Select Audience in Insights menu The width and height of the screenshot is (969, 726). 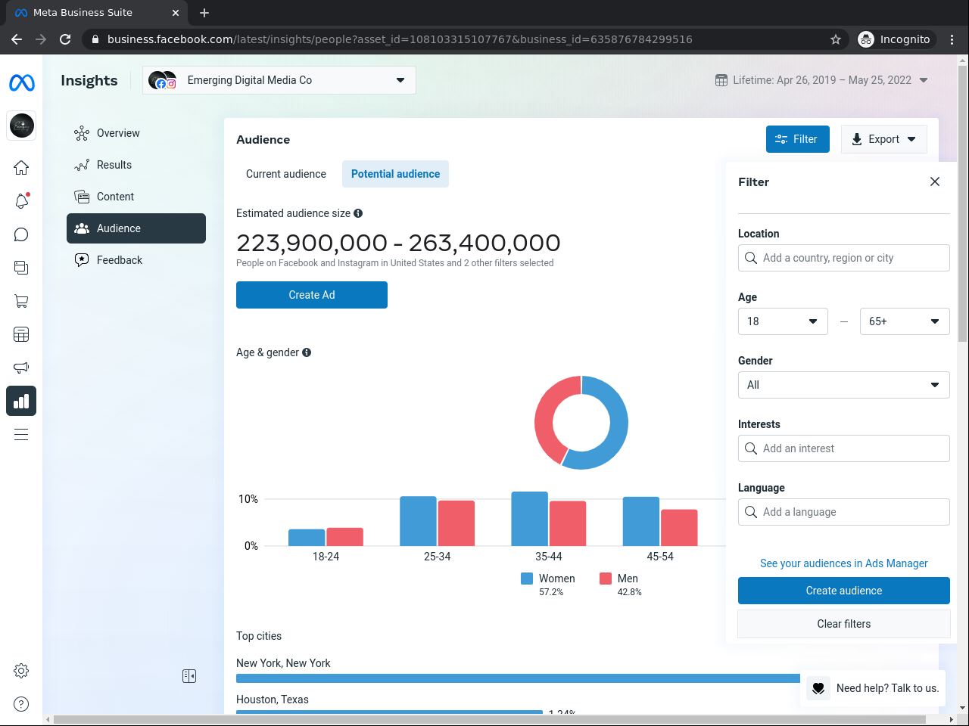tap(136, 228)
